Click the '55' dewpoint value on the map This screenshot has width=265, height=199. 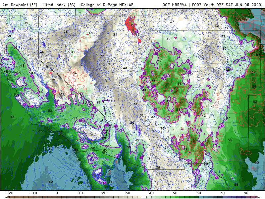point(236,185)
